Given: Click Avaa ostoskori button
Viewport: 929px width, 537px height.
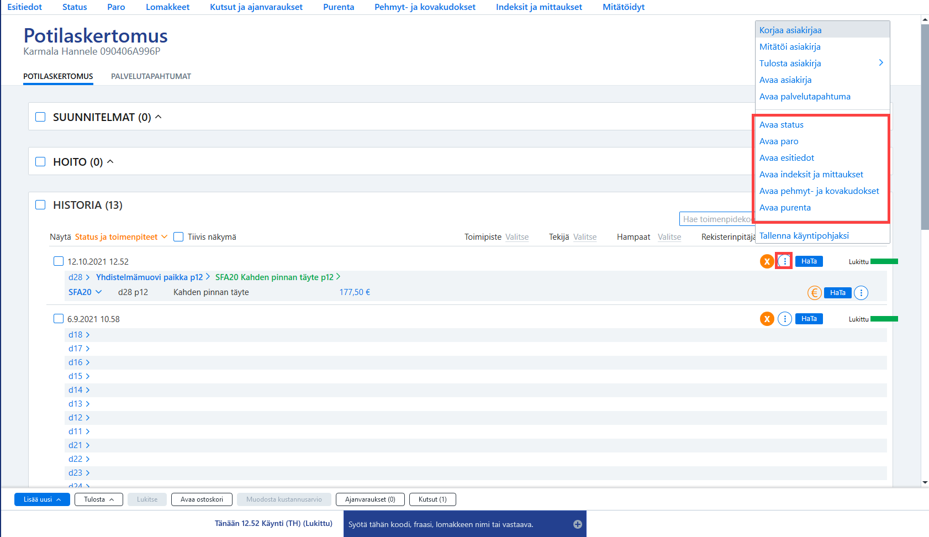Looking at the screenshot, I should (202, 499).
